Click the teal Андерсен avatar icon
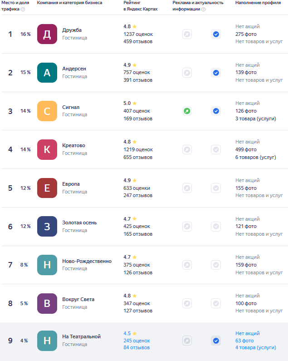 click(47, 73)
